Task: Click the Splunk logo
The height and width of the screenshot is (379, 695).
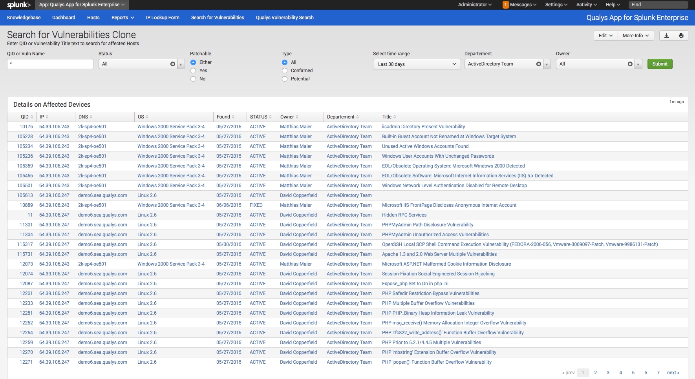Action: point(18,5)
